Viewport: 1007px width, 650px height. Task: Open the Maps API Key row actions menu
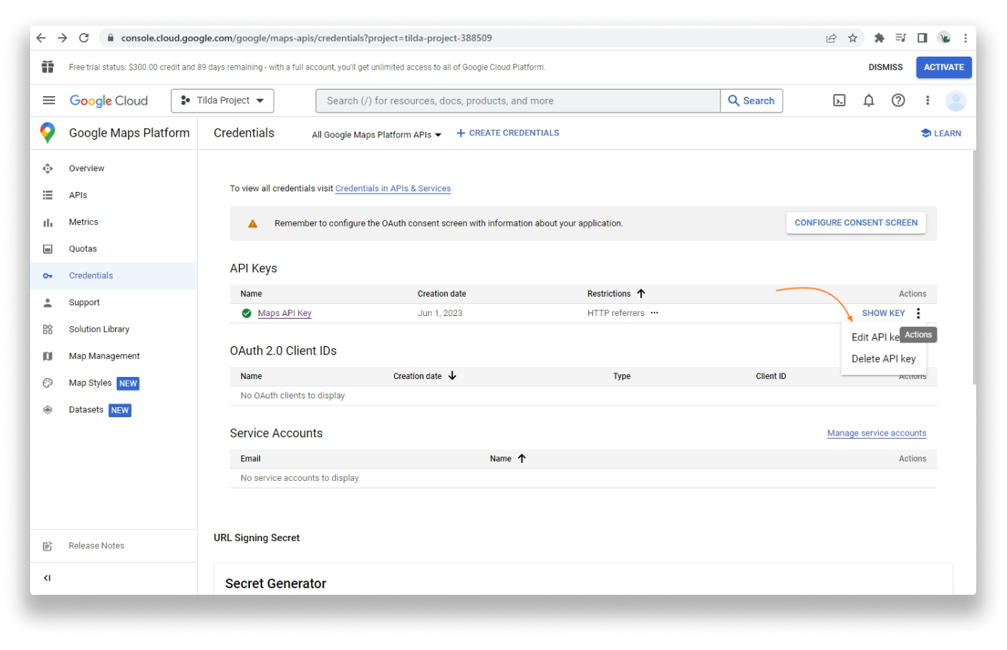(x=917, y=313)
